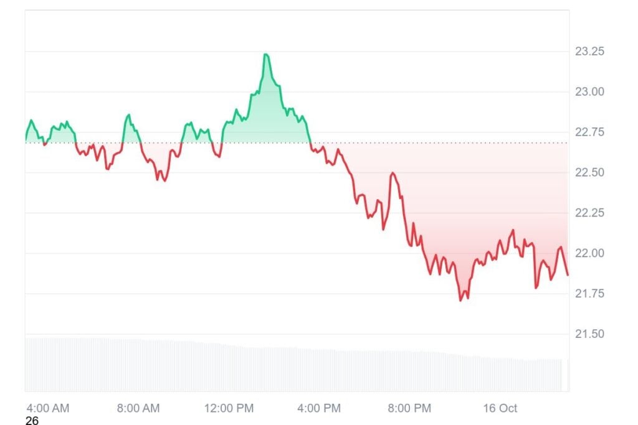The width and height of the screenshot is (638, 425).
Task: Select the 8:00 PM time label
Action: tap(409, 408)
